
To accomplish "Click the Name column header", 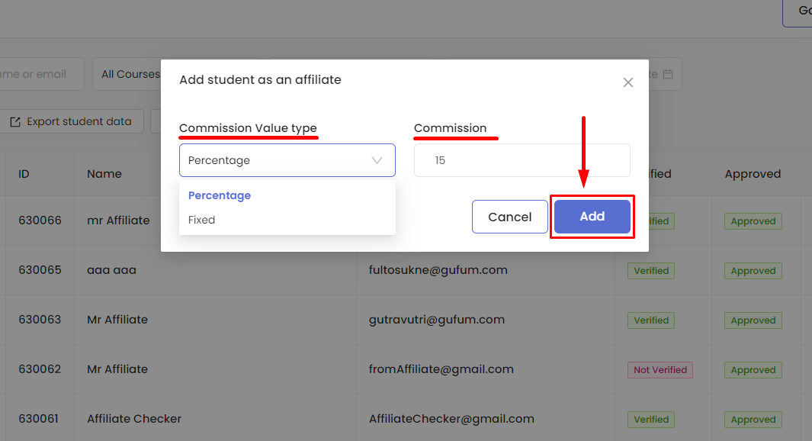I will (104, 174).
